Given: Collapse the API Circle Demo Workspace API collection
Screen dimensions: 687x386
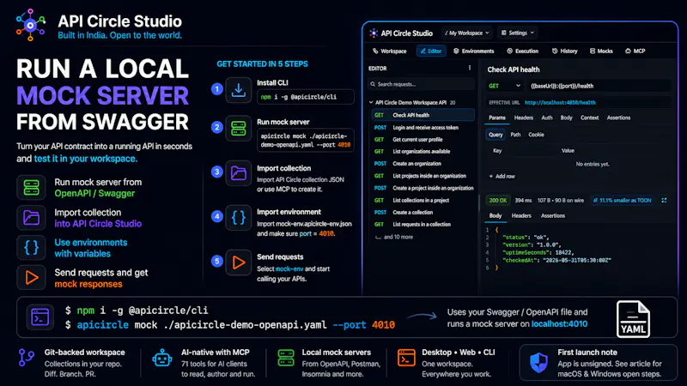Looking at the screenshot, I should (371, 102).
